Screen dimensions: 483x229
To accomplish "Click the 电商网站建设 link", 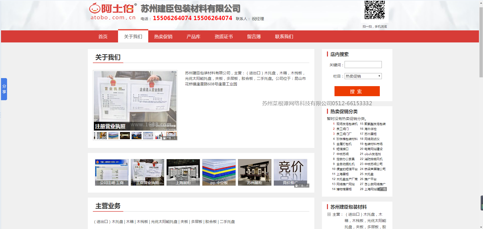I will (374, 149).
